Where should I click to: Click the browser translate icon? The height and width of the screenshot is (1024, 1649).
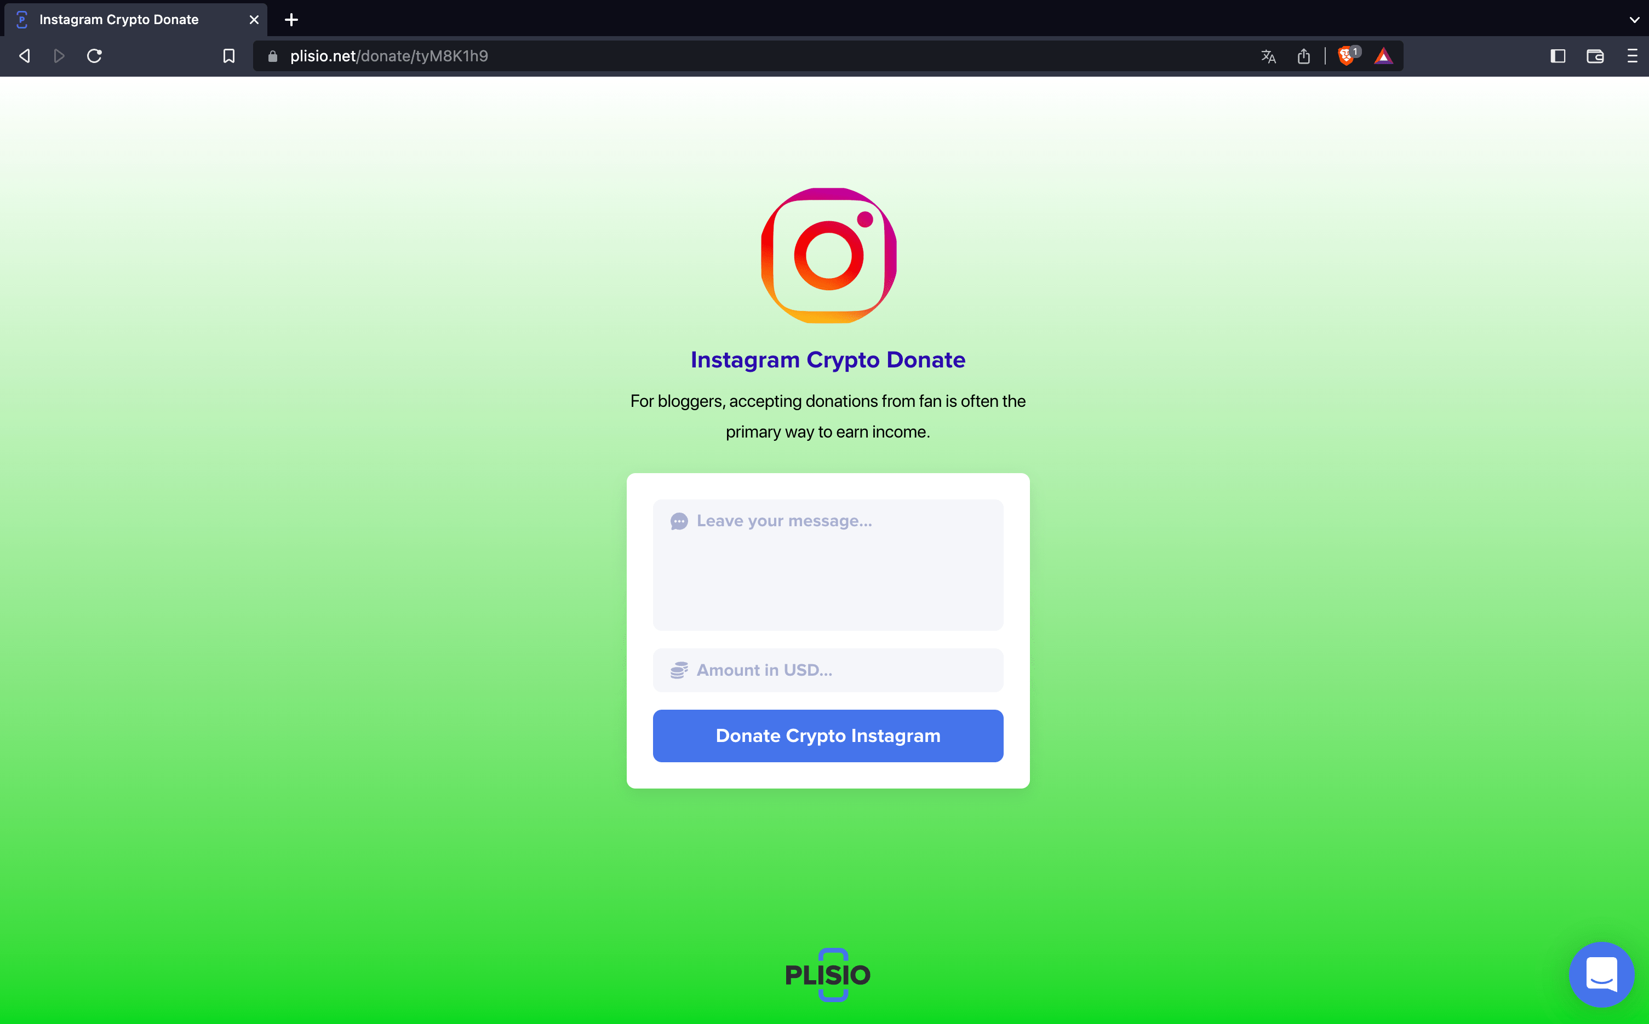tap(1268, 55)
